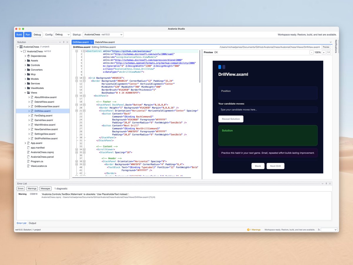Open the Config Debug dropdown
This screenshot has width=353, height=265.
tap(62, 34)
